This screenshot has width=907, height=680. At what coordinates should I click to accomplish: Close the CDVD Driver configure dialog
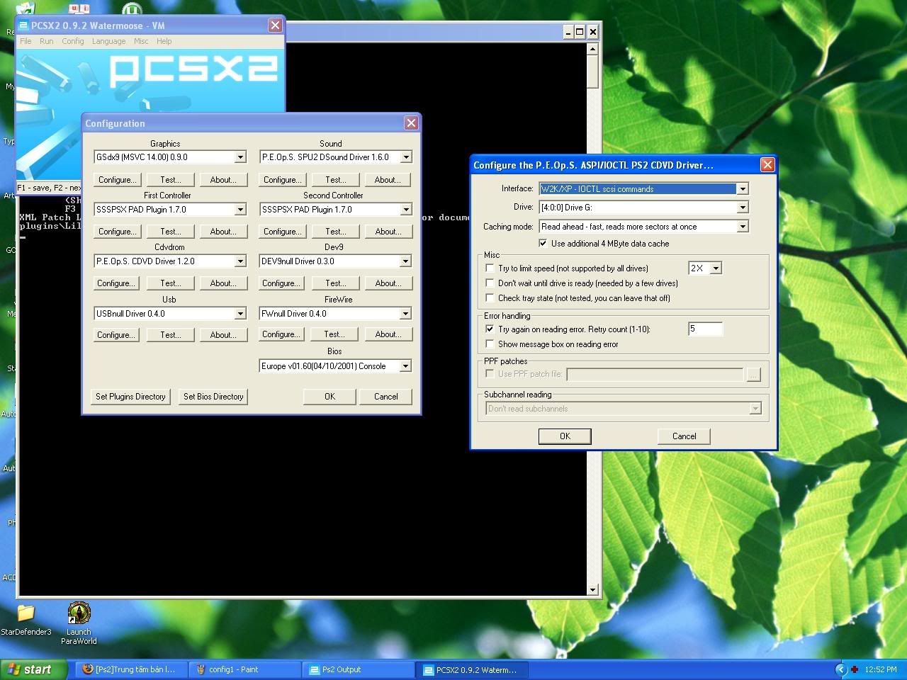767,165
